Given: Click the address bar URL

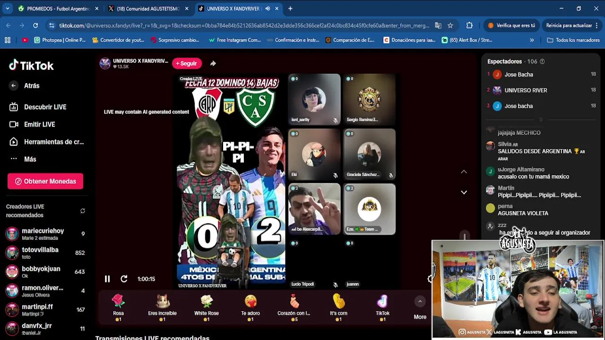Looking at the screenshot, I should click(x=244, y=25).
